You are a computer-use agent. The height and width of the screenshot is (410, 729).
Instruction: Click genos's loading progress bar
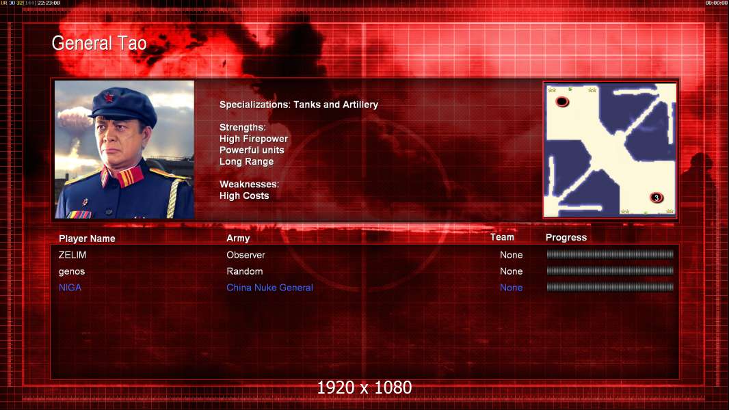610,271
